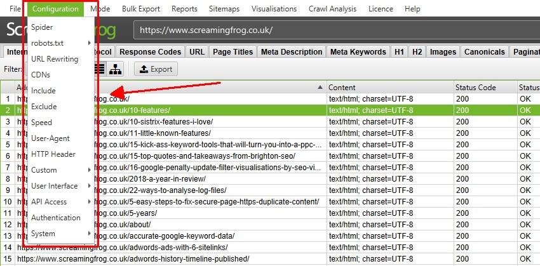Click the Address column sort arrow
The height and width of the screenshot is (266, 540).
(x=320, y=87)
